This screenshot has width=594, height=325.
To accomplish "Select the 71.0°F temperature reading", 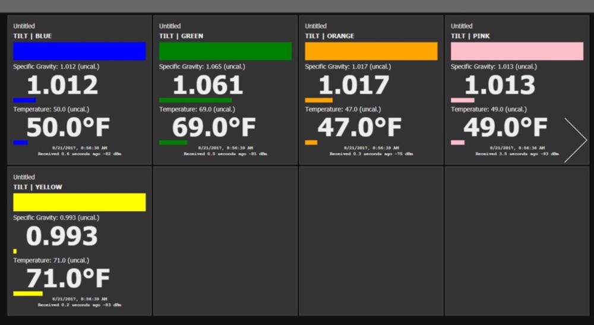I will [x=67, y=279].
